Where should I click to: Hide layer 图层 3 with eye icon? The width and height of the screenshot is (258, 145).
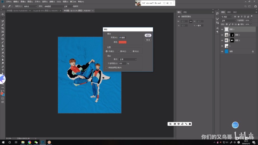[x=222, y=29]
